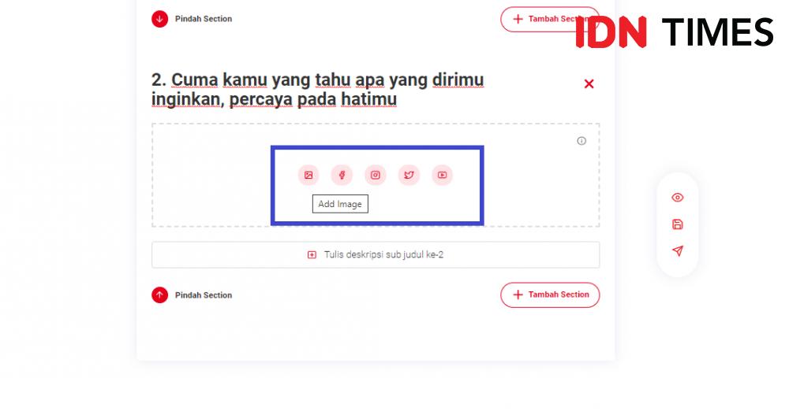Viewport: 789px width, 415px height.
Task: Move section up with bottom arrow icon
Action: 159,295
